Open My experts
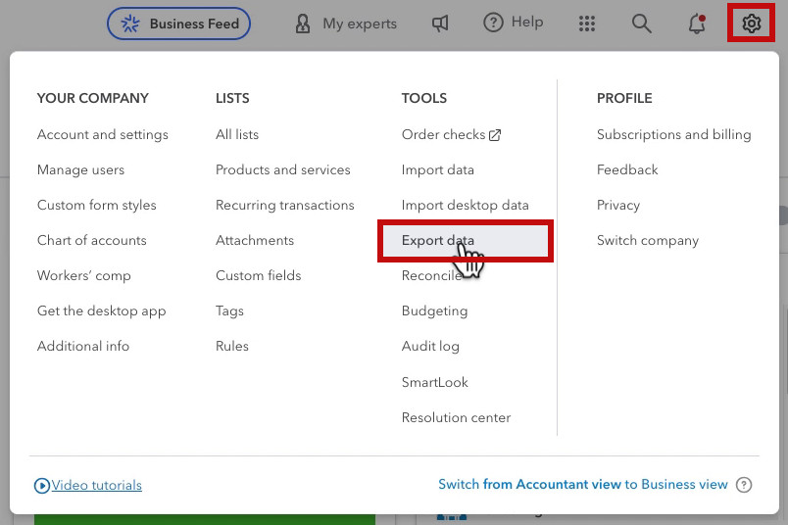 tap(346, 24)
